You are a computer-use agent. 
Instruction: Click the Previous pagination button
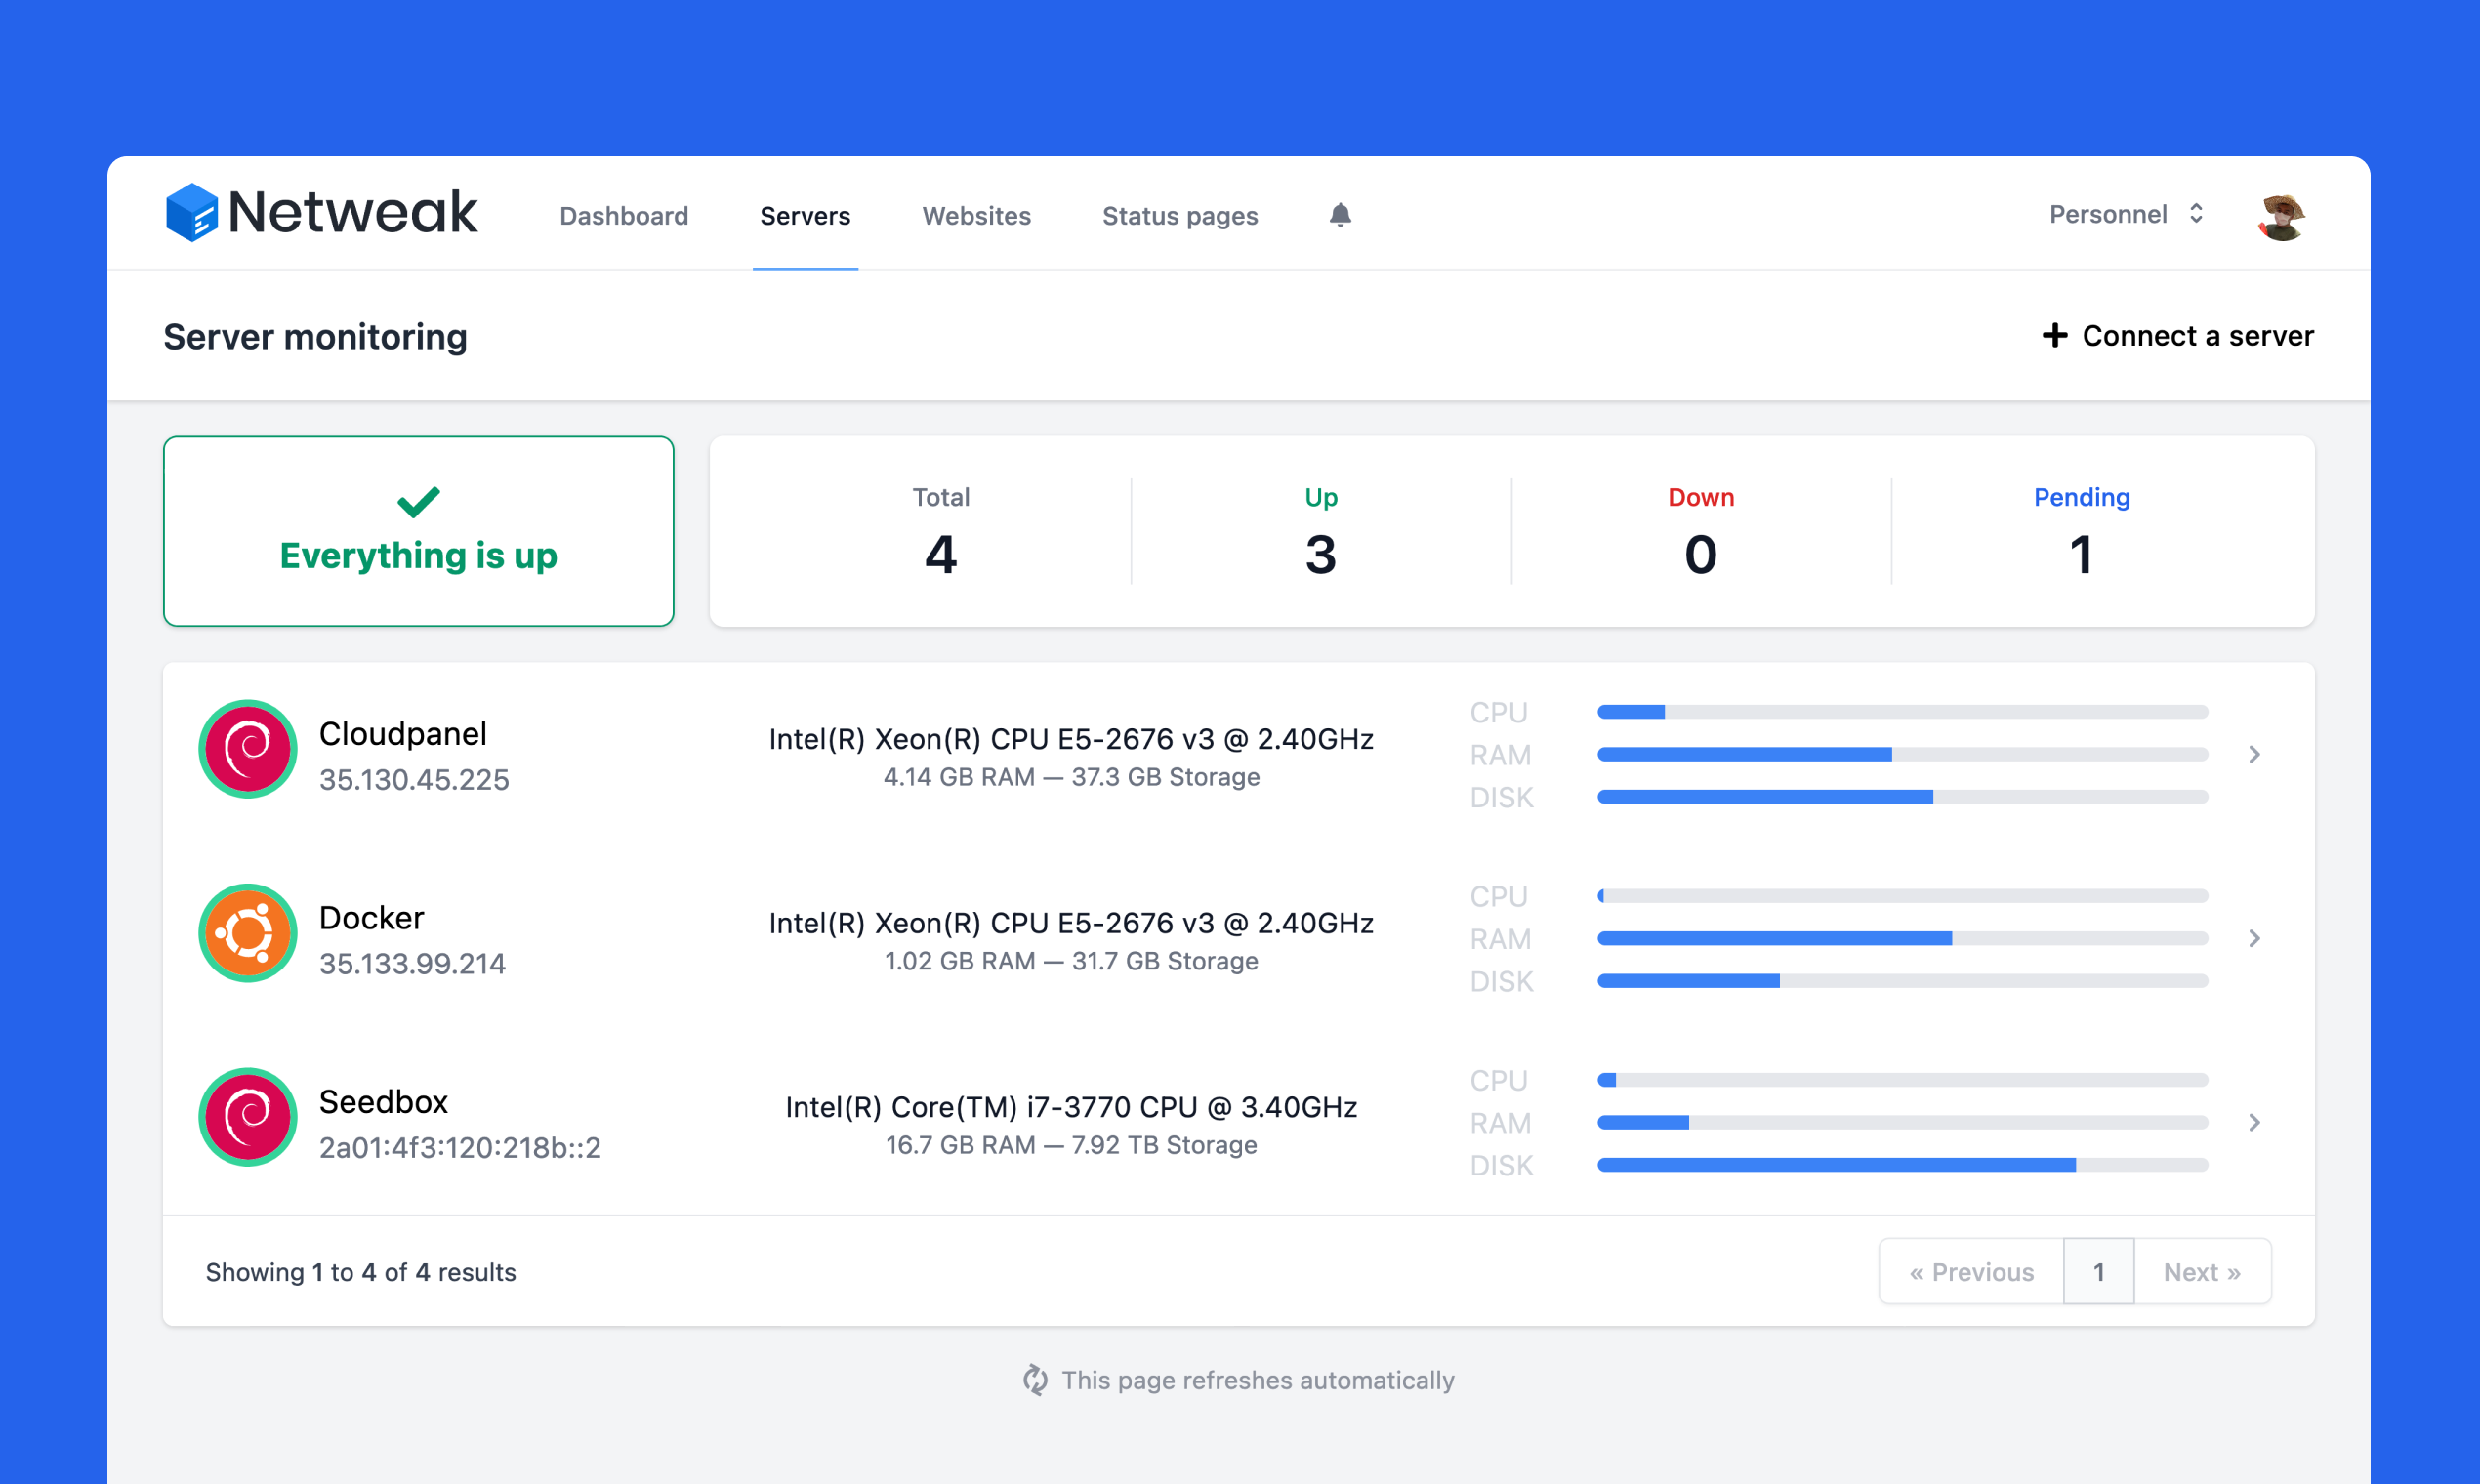tap(1971, 1272)
